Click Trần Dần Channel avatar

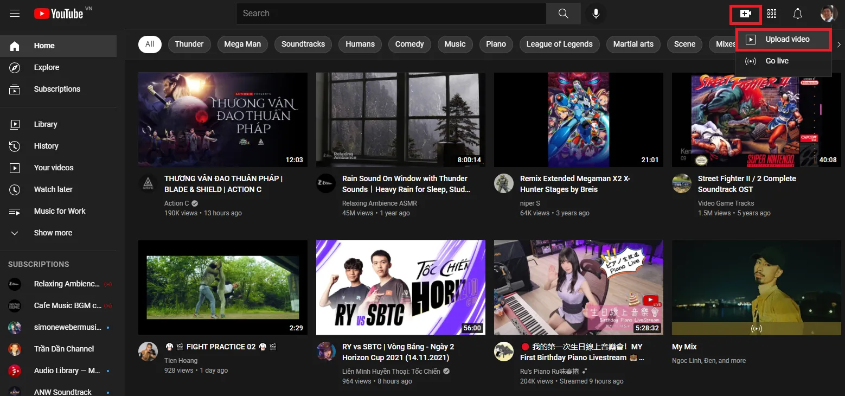pos(15,349)
